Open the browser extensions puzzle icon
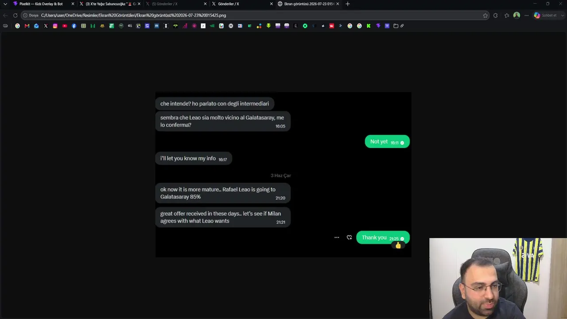Viewport: 567px width, 319px height. coord(495,15)
